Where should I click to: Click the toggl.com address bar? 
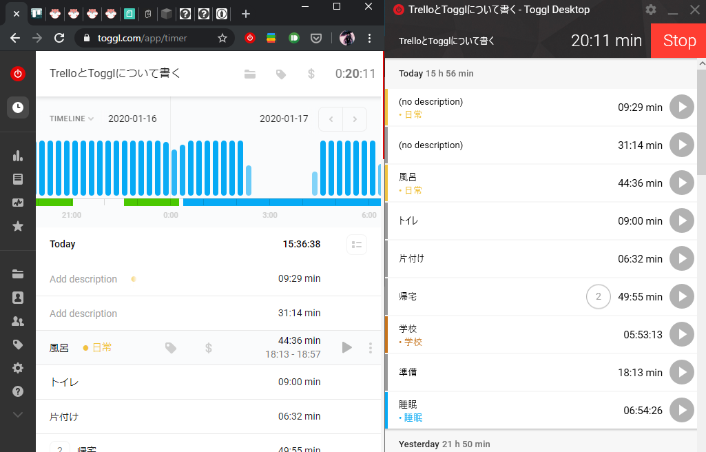pos(154,39)
